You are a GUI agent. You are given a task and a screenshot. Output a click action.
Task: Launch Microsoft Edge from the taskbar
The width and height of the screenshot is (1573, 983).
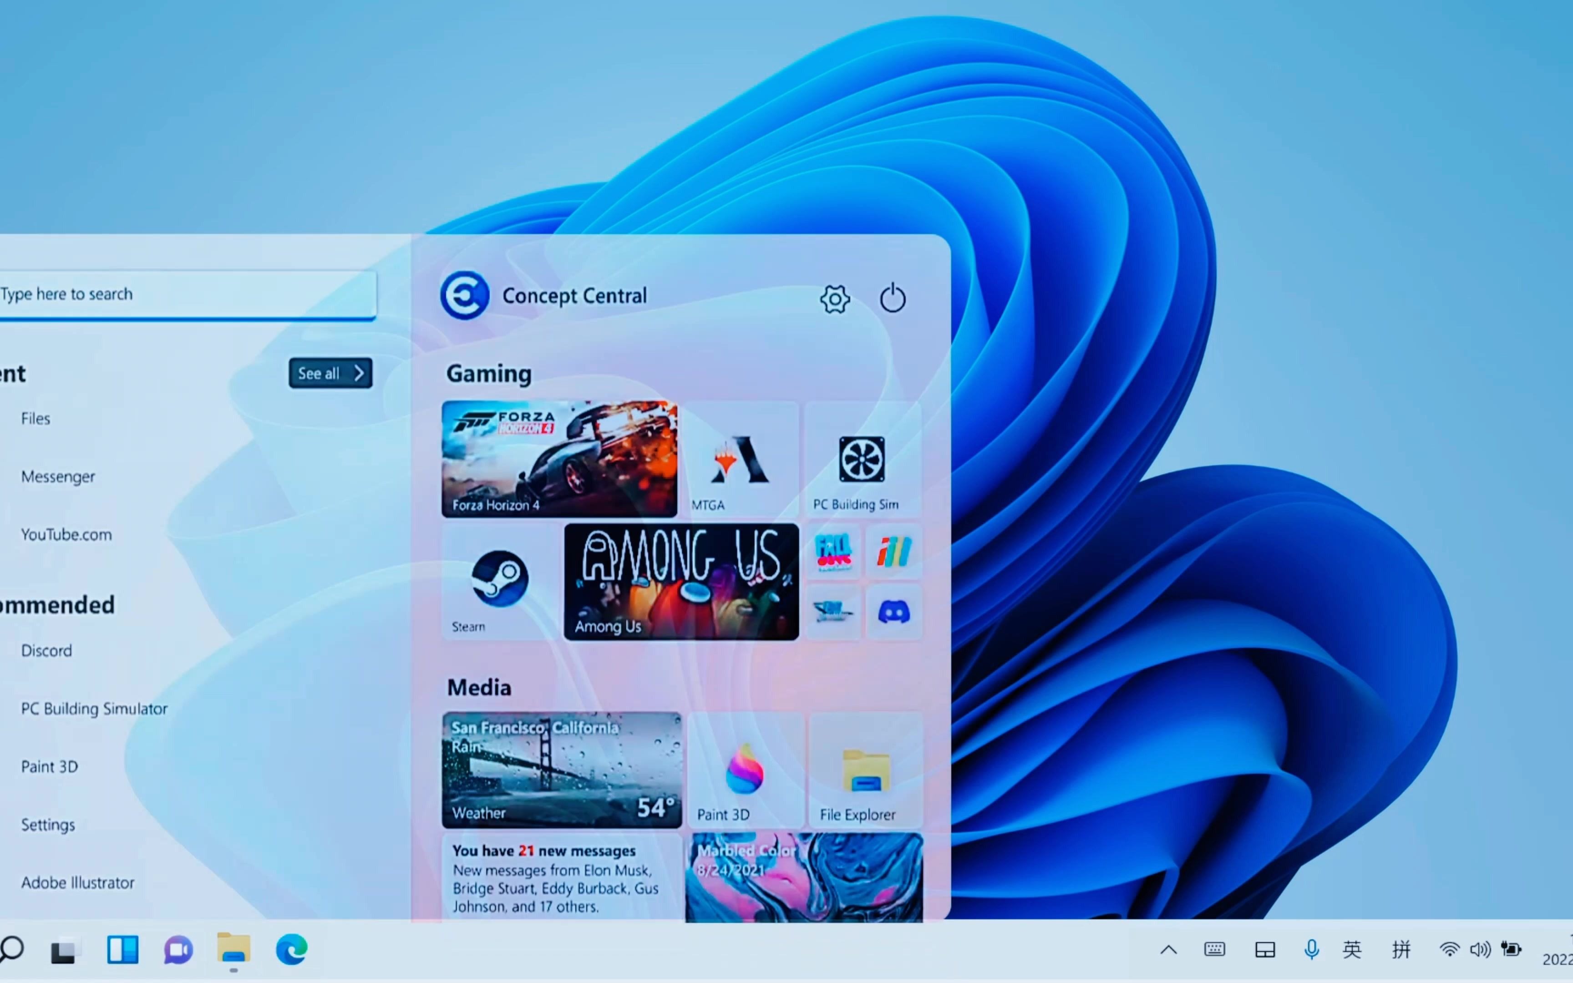click(x=292, y=950)
